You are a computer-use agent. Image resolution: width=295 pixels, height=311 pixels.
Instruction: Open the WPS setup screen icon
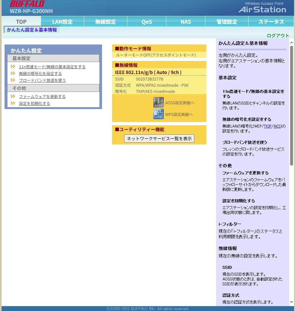158,114
